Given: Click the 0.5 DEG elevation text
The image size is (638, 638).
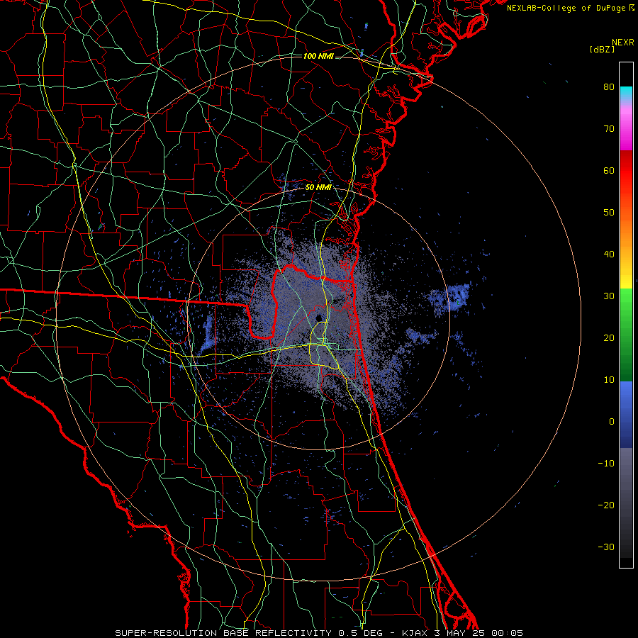Looking at the screenshot, I should [361, 633].
